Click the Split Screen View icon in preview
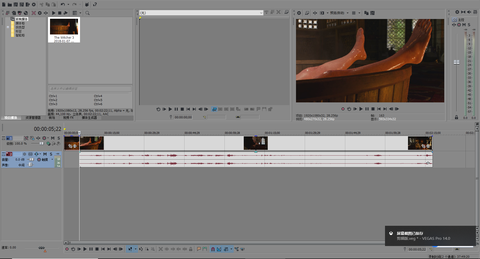The height and width of the screenshot is (259, 480). [x=322, y=13]
